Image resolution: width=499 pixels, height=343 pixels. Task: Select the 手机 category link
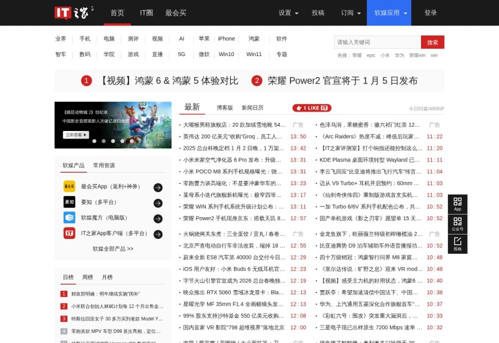pyautogui.click(x=85, y=39)
